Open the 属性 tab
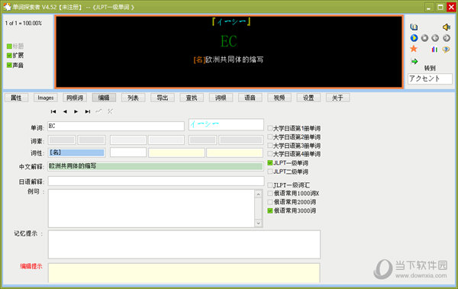458x289 pixels. (x=16, y=98)
